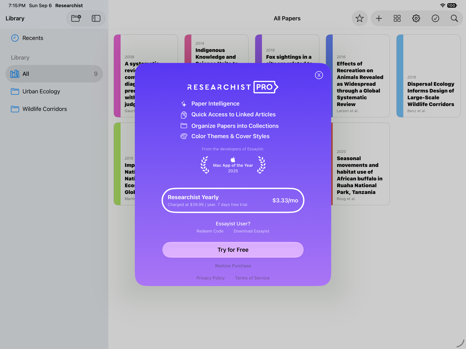This screenshot has width=466, height=349.
Task: Close the Researchist Pro dialog
Action: tap(319, 75)
